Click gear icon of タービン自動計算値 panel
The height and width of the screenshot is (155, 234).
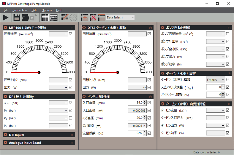[x=162, y=104]
